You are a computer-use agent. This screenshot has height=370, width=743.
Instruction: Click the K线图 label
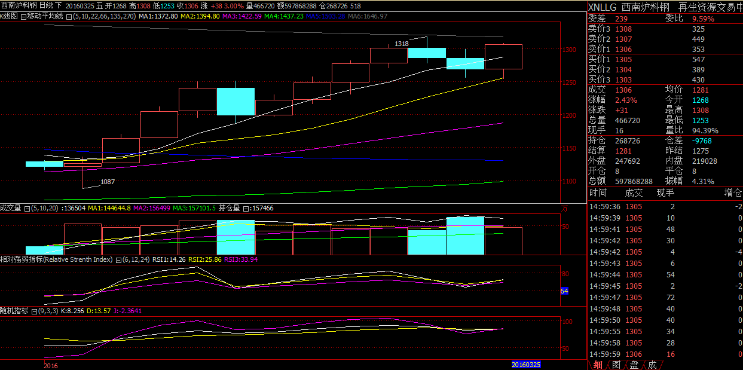coord(9,16)
